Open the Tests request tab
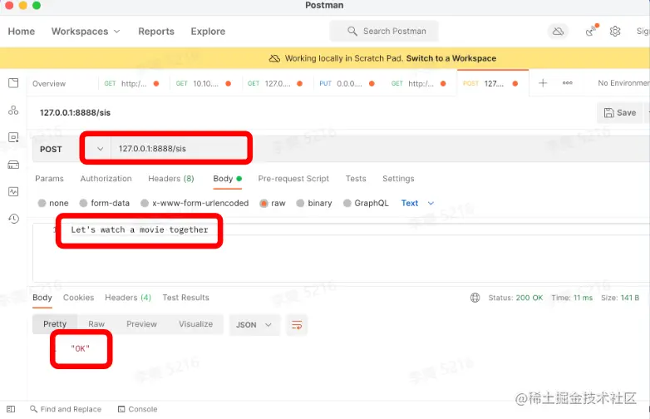Image resolution: width=650 pixels, height=419 pixels. click(x=356, y=179)
